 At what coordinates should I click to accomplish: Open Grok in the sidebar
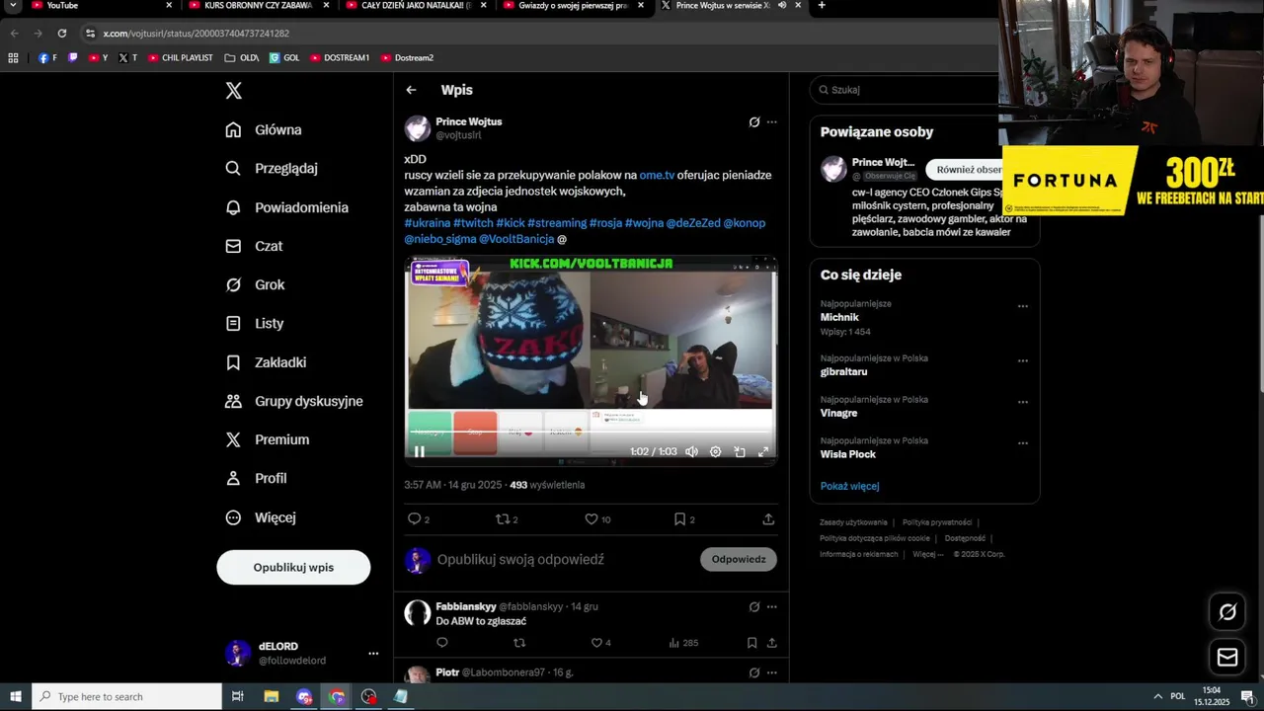click(x=255, y=284)
